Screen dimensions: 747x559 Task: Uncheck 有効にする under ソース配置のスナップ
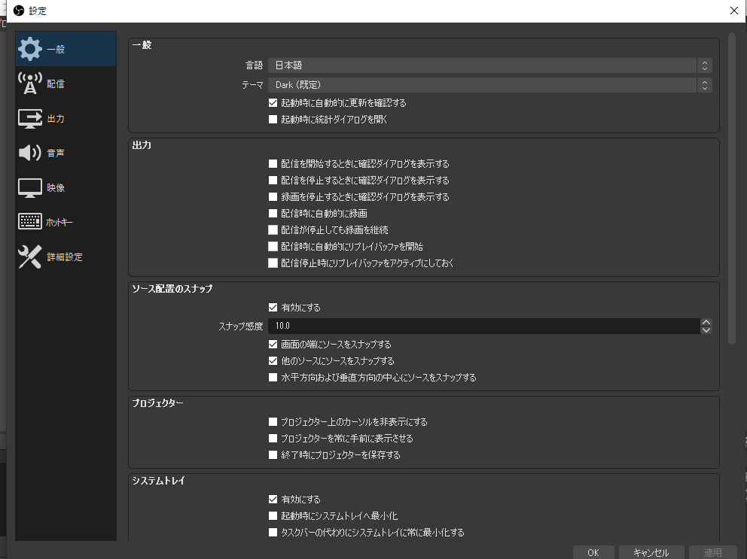click(x=273, y=308)
